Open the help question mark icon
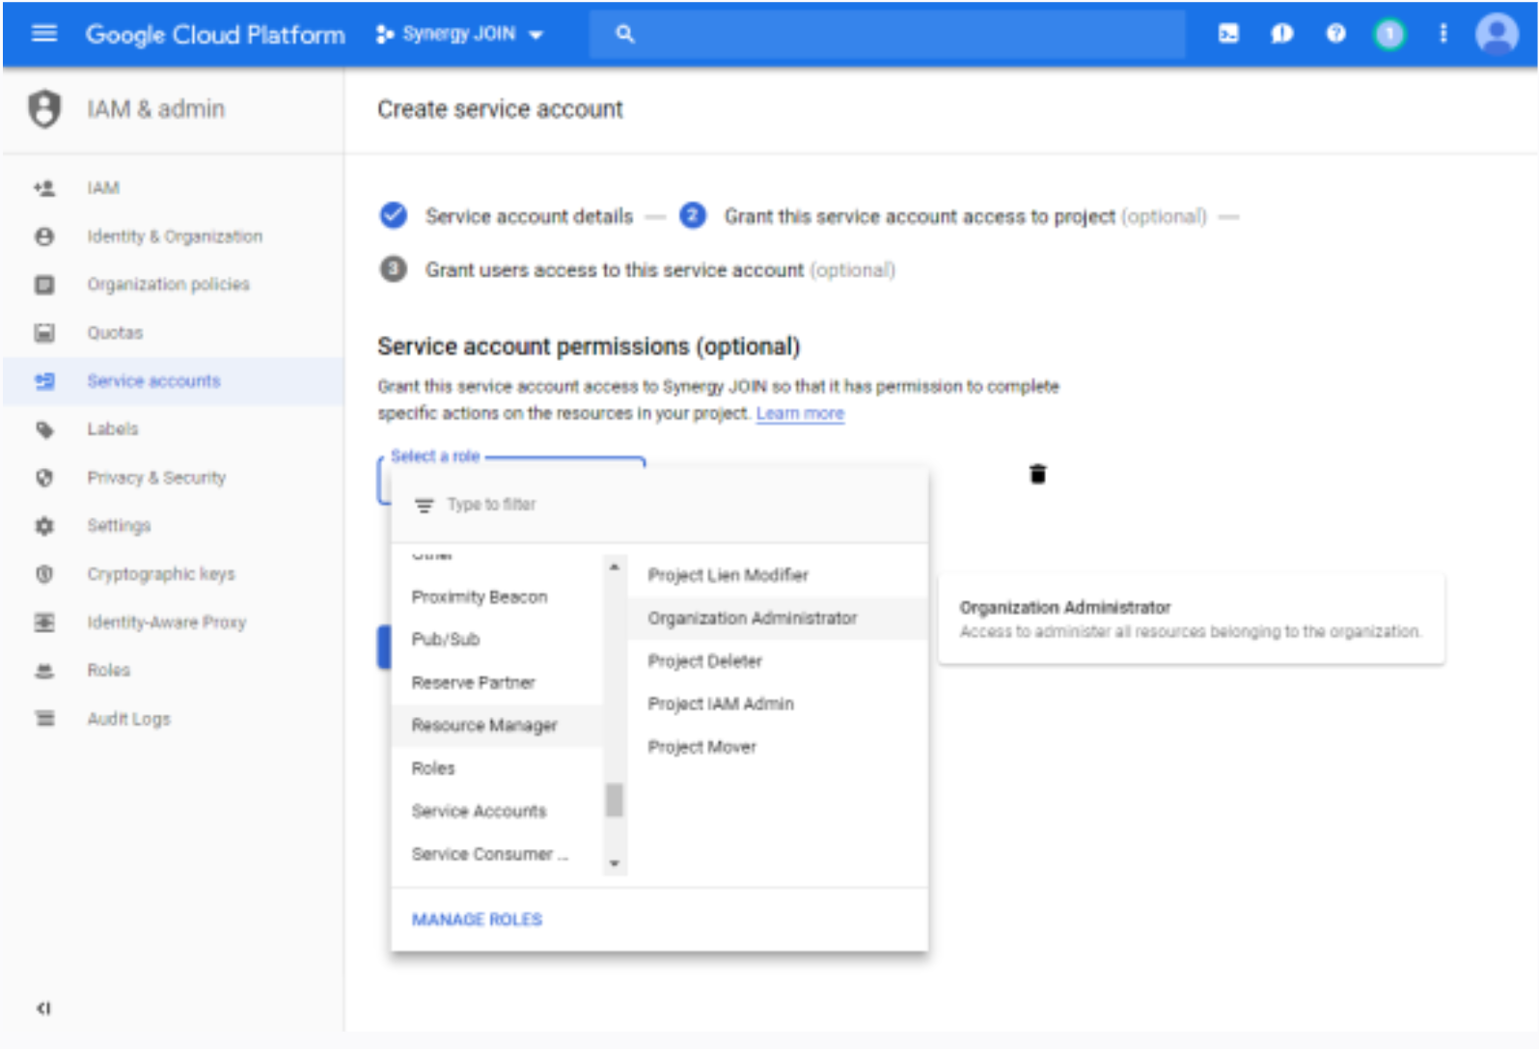Screen dimensions: 1539x1049 coord(1335,34)
